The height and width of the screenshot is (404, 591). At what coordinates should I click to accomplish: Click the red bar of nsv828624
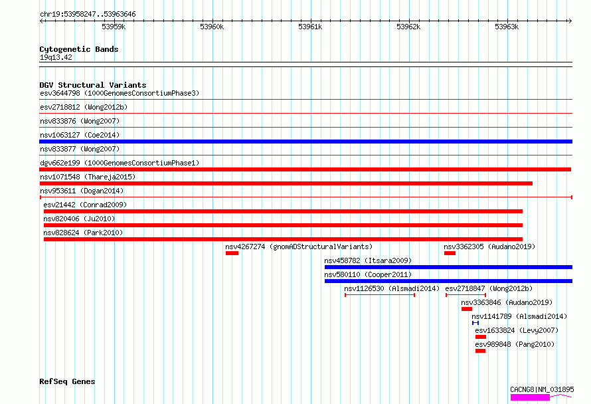(283, 239)
